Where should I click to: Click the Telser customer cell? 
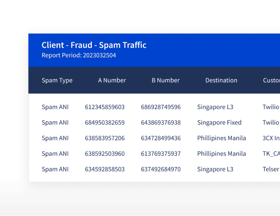(271, 169)
